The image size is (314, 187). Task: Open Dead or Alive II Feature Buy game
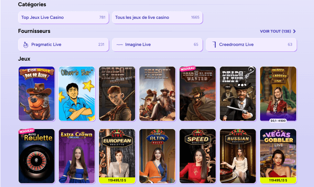117,93
